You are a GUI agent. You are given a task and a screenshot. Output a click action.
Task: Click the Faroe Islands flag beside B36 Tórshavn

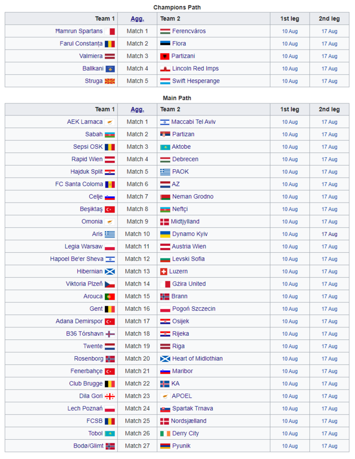[110, 334]
